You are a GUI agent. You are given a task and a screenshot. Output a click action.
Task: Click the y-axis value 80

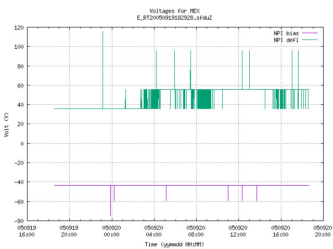pos(20,66)
